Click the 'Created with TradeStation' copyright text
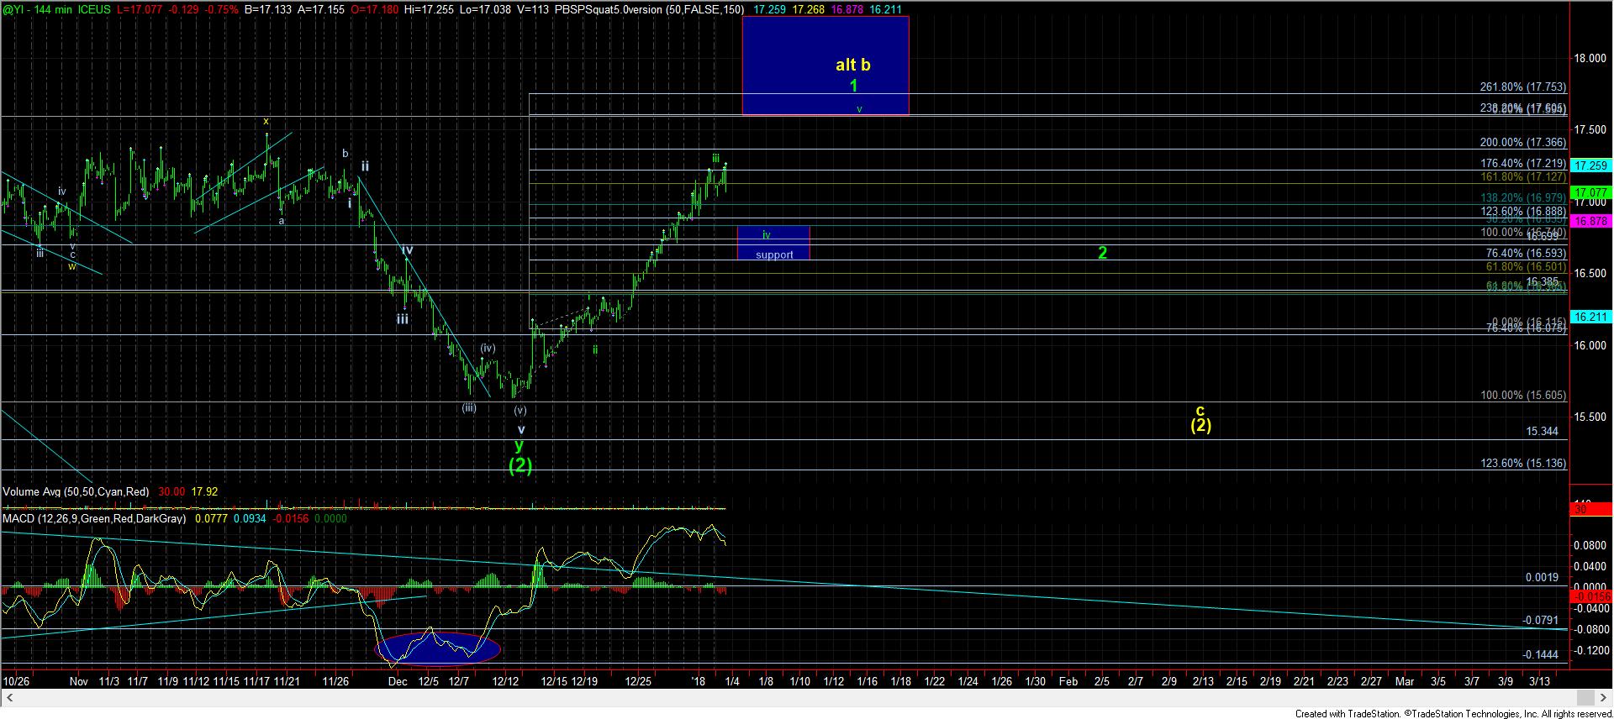This screenshot has width=1614, height=719. [x=1453, y=713]
